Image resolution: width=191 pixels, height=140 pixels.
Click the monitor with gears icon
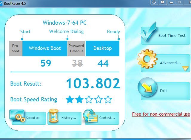coord(17,116)
